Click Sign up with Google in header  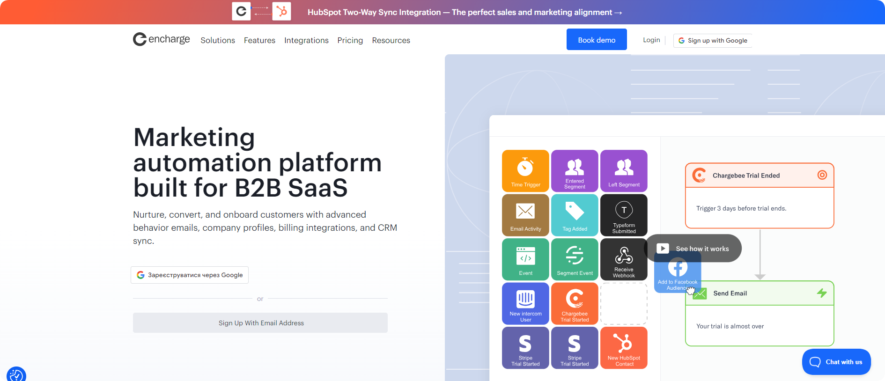(713, 40)
